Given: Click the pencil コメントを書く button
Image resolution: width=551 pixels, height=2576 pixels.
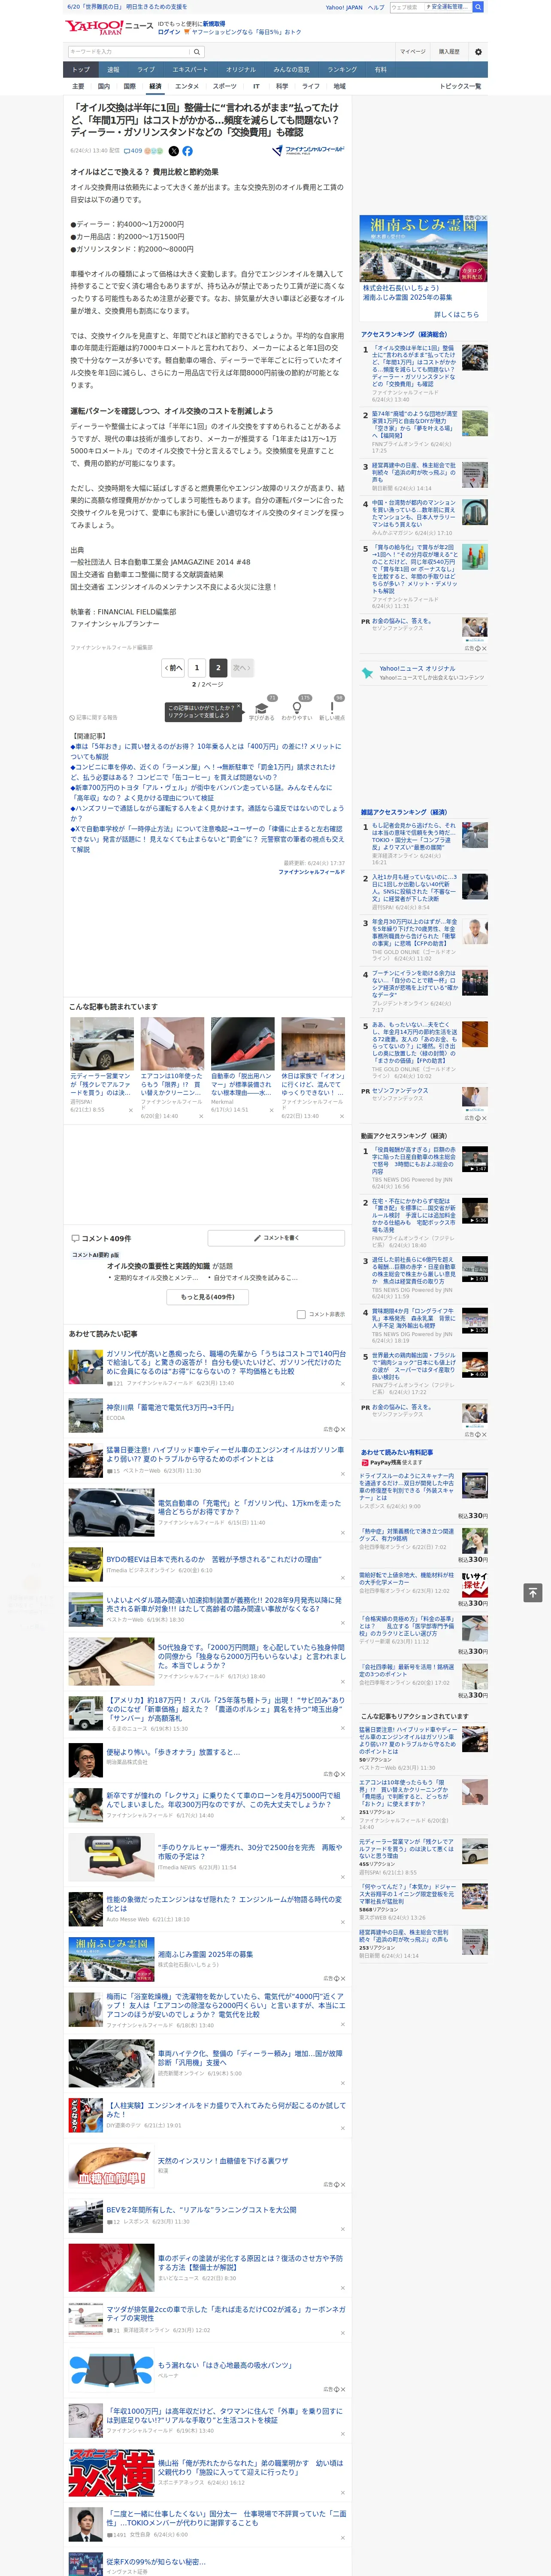Looking at the screenshot, I should coord(276,1238).
